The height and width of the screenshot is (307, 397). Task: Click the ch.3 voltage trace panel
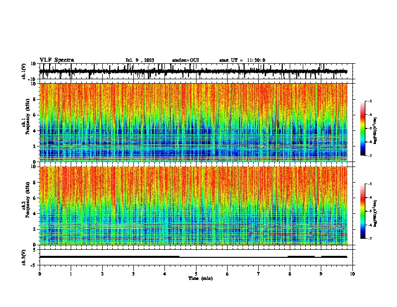coord(196,257)
